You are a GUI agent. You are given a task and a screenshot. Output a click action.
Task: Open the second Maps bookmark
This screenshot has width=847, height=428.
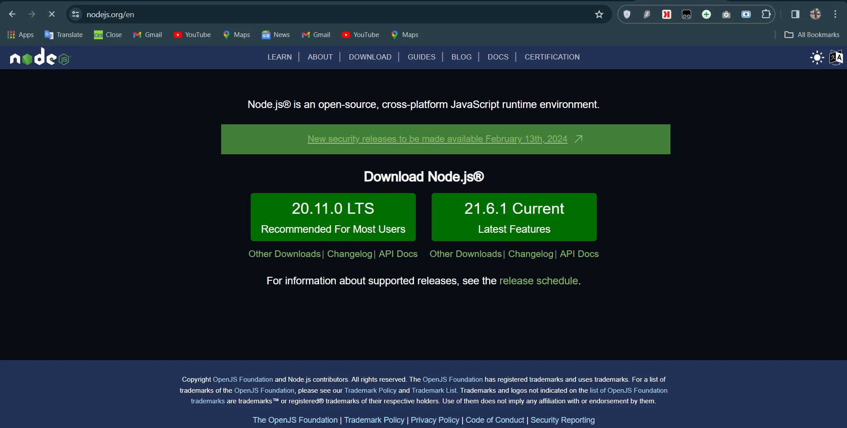pyautogui.click(x=404, y=35)
